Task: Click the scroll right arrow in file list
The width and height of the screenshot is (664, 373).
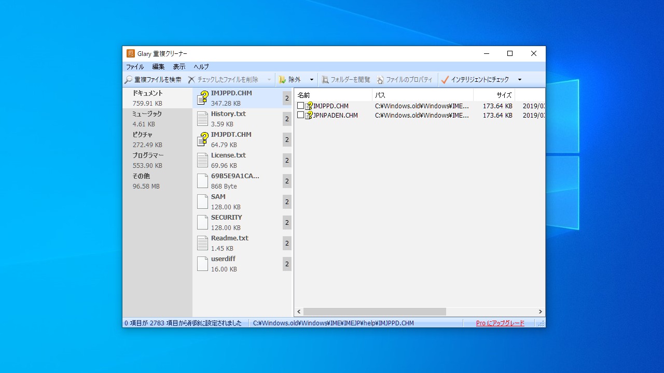Action: point(540,312)
